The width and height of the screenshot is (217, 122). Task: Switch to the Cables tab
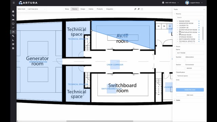click(91, 9)
